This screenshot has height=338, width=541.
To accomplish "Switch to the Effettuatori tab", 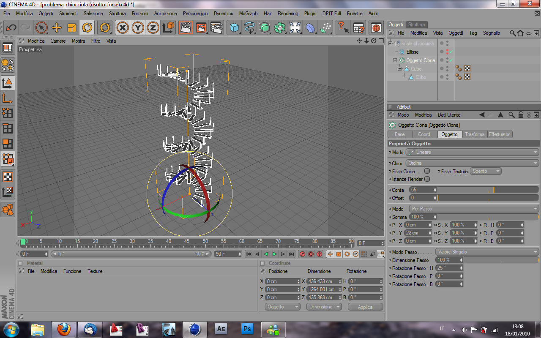I will click(500, 134).
